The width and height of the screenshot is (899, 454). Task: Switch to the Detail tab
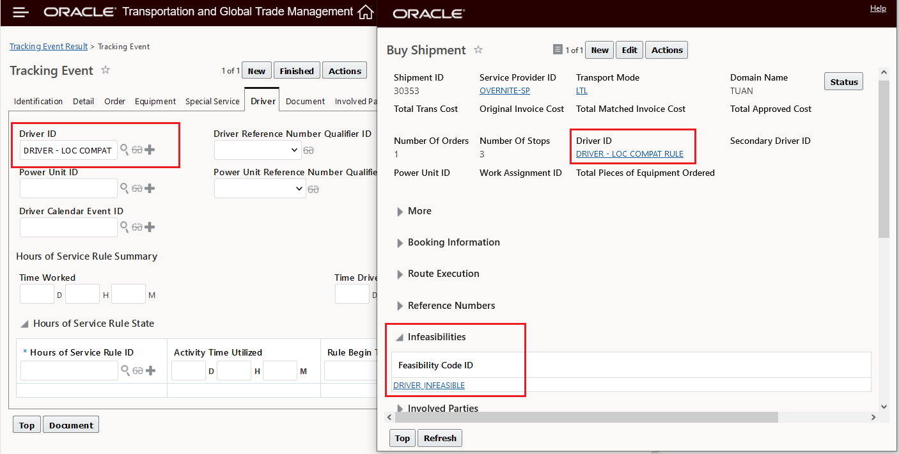click(84, 101)
